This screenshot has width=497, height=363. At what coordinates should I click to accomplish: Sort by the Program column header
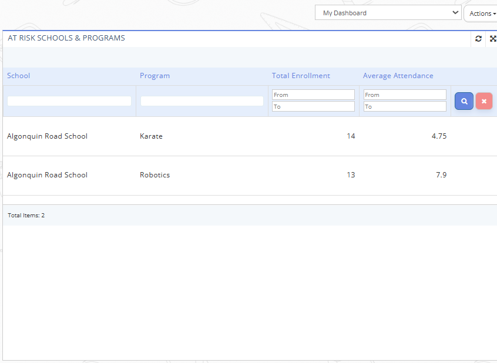(x=155, y=76)
